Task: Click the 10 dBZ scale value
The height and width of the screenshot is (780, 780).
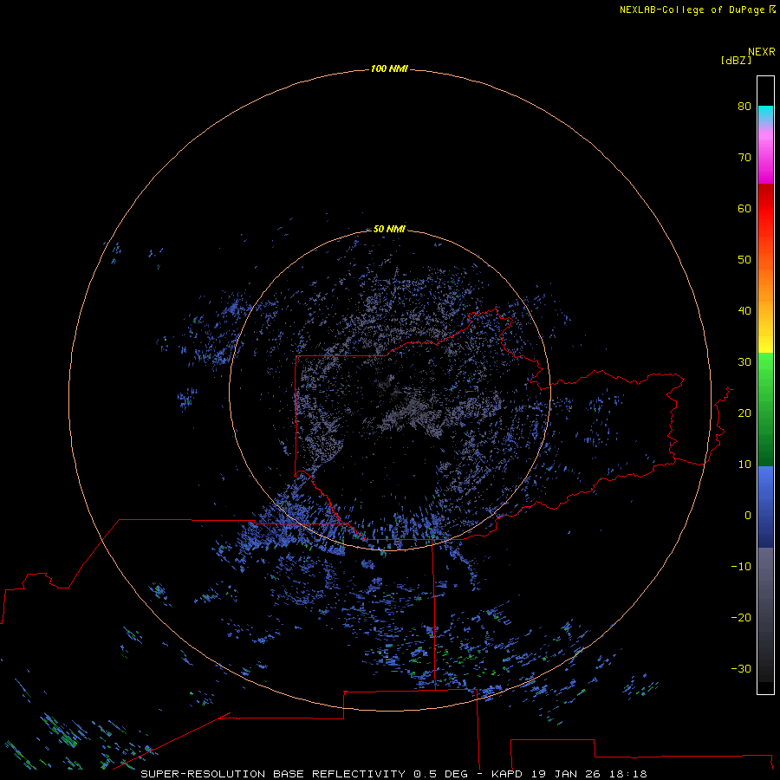Action: pyautogui.click(x=744, y=465)
